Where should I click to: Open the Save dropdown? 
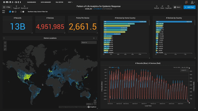tap(177, 7)
